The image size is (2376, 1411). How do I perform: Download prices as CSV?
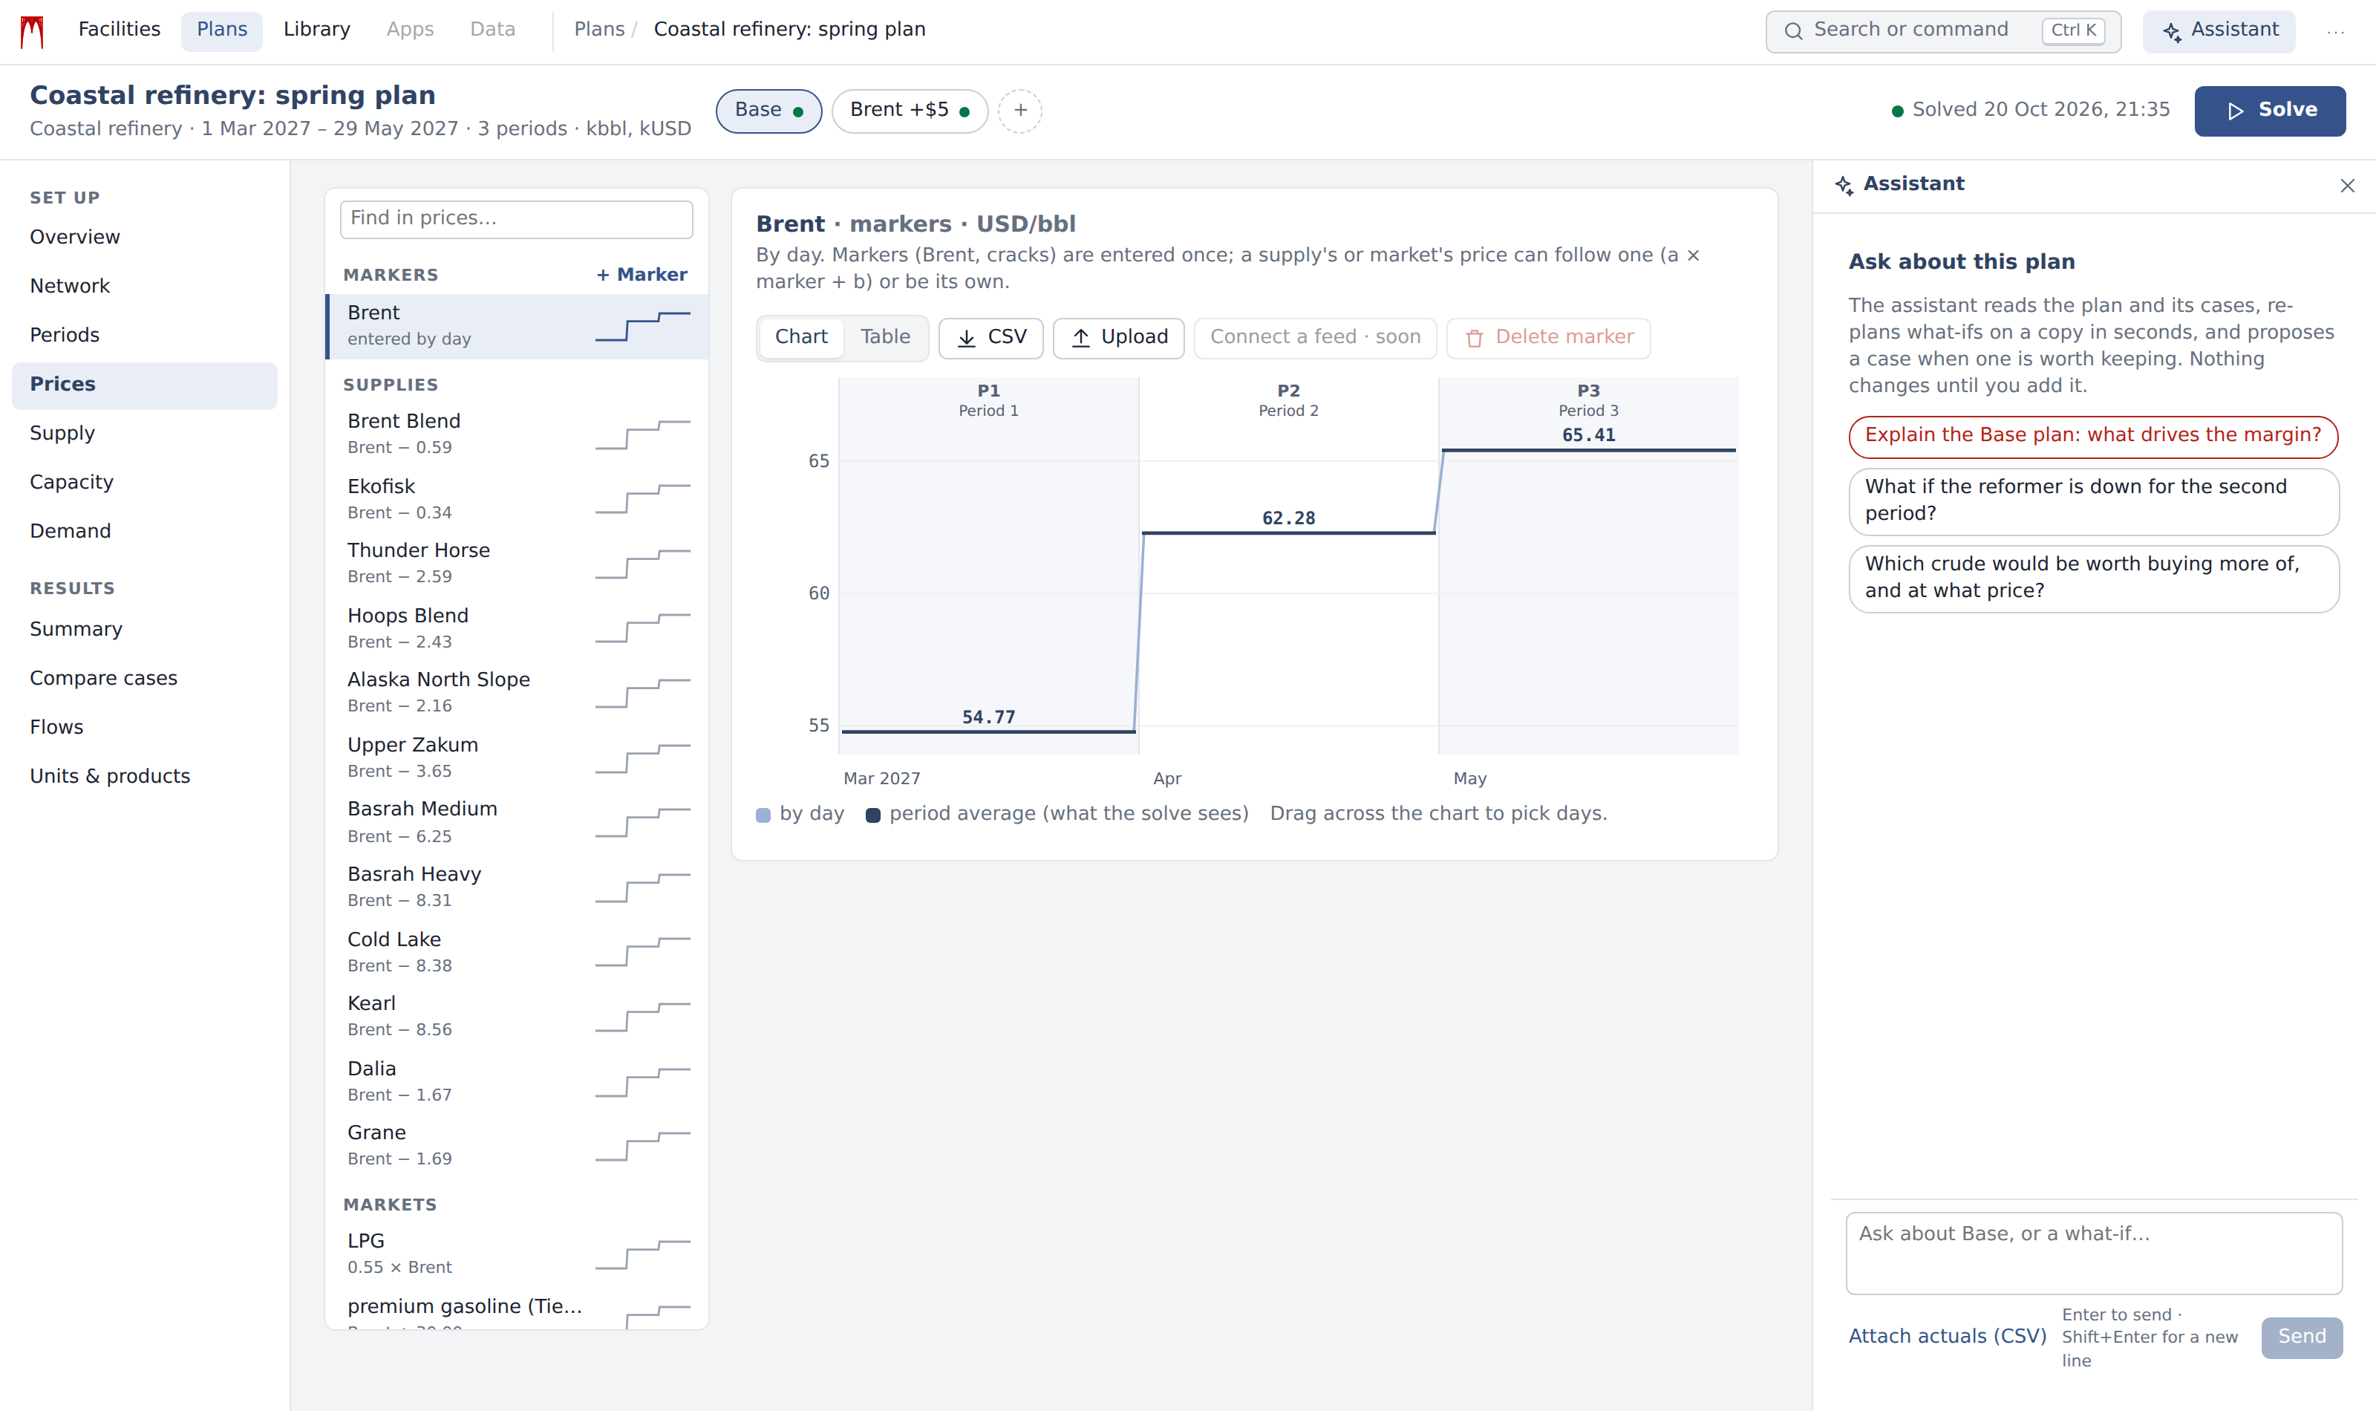pyautogui.click(x=990, y=338)
